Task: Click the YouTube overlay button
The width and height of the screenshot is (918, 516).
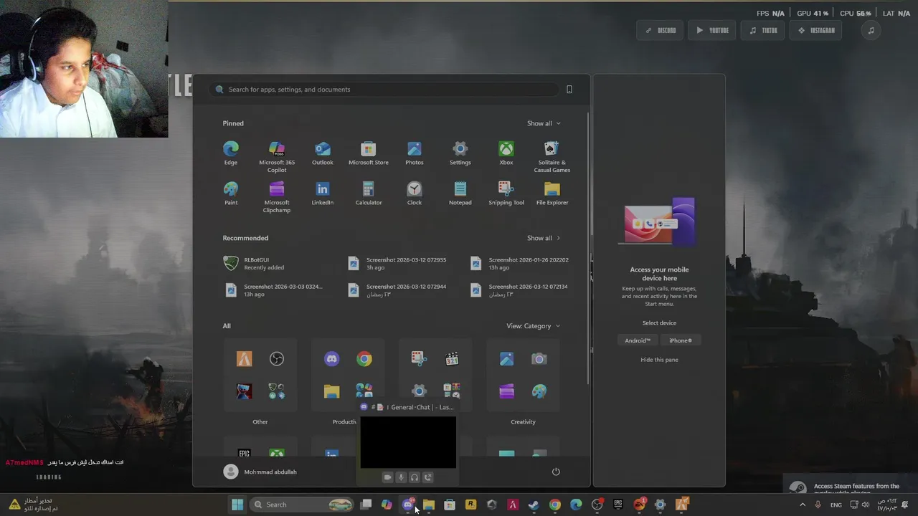Action: [712, 31]
